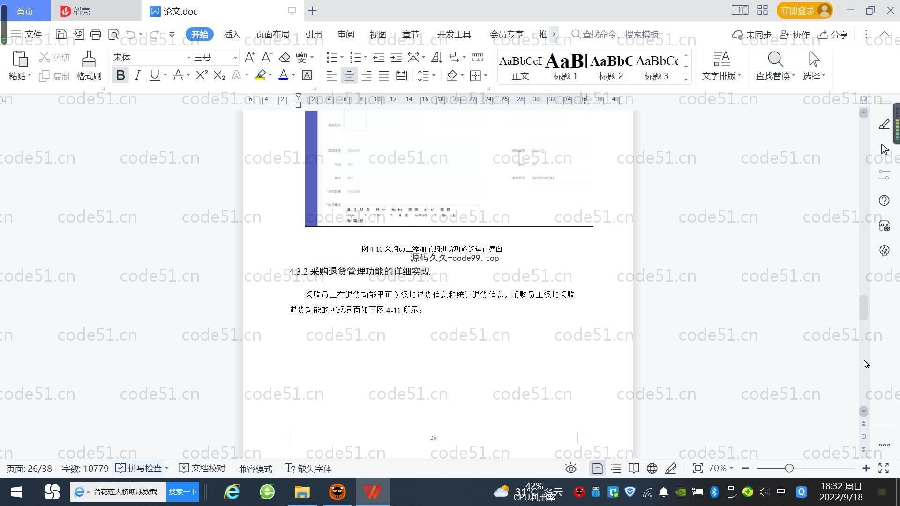Decrease font size with A- icon
Viewport: 900px width, 506px height.
tap(267, 57)
